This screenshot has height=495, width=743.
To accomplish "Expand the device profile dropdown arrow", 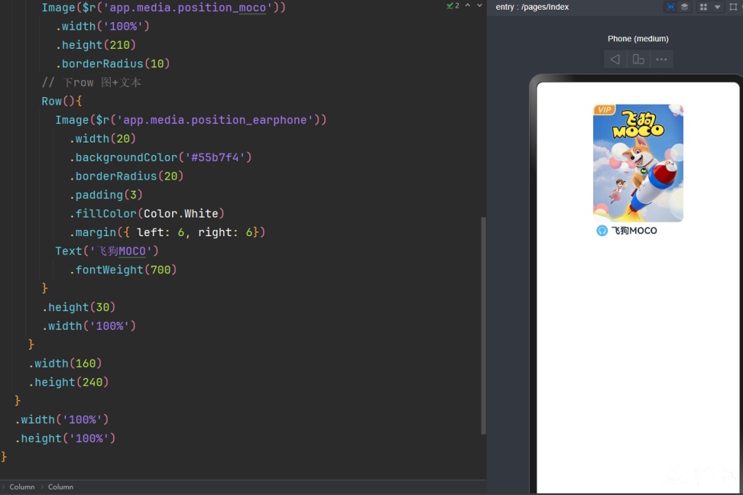I will coord(718,7).
